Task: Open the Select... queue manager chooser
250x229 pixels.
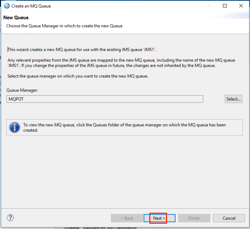Action: (233, 99)
